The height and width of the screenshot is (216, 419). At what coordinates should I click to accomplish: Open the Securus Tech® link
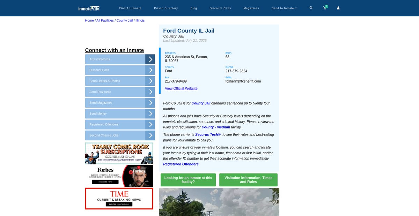click(x=208, y=134)
